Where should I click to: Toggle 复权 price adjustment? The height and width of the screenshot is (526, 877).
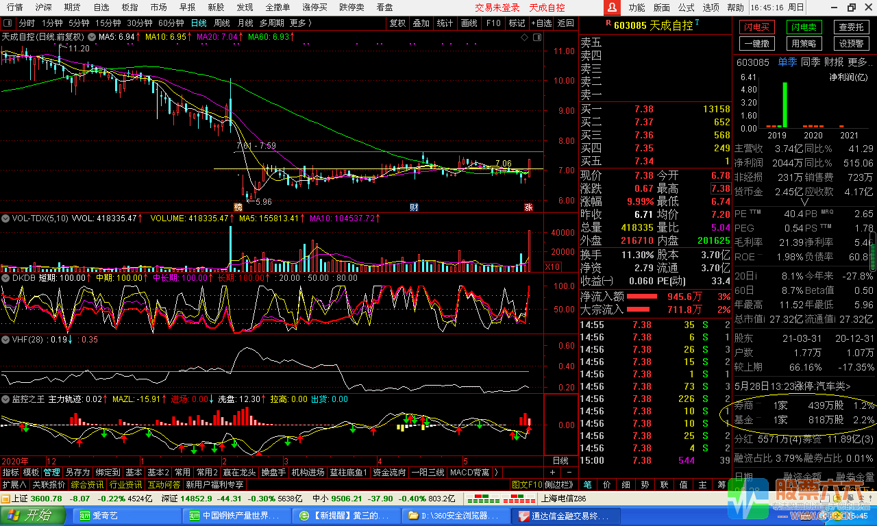click(397, 23)
